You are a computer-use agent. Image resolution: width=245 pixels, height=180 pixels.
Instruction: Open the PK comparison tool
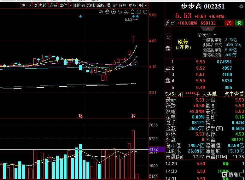point(29,5)
